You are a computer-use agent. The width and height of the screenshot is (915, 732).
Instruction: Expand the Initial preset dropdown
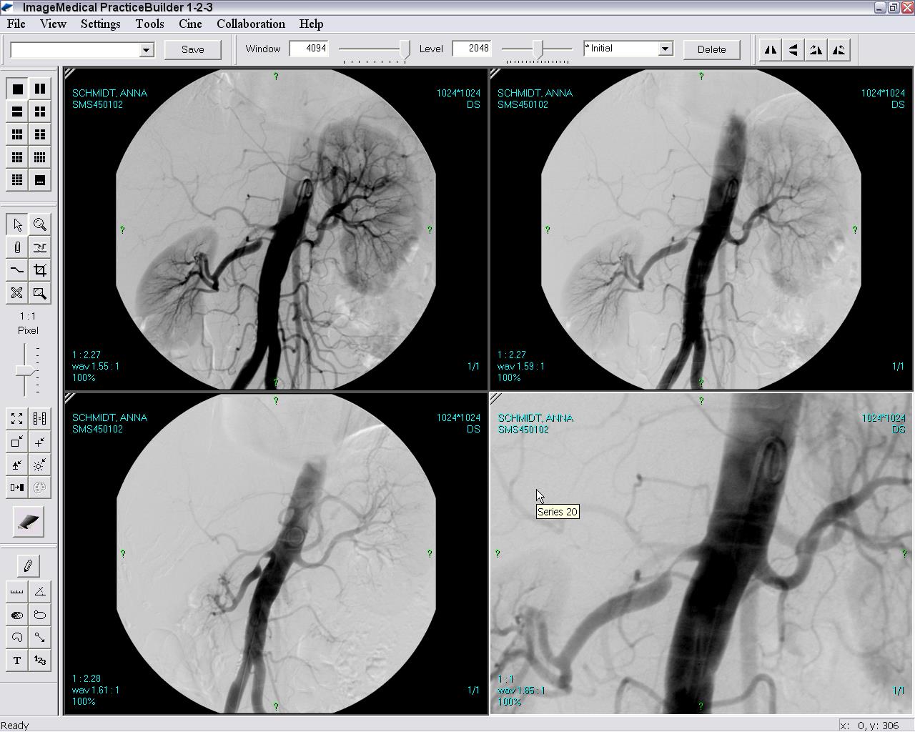coord(665,49)
